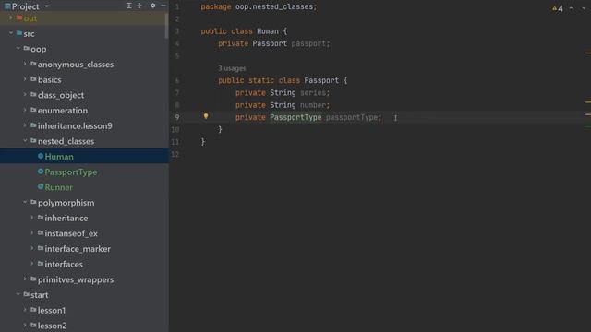The height and width of the screenshot is (332, 591).
Task: Go to next highlighted problem arrow
Action: pos(584,8)
